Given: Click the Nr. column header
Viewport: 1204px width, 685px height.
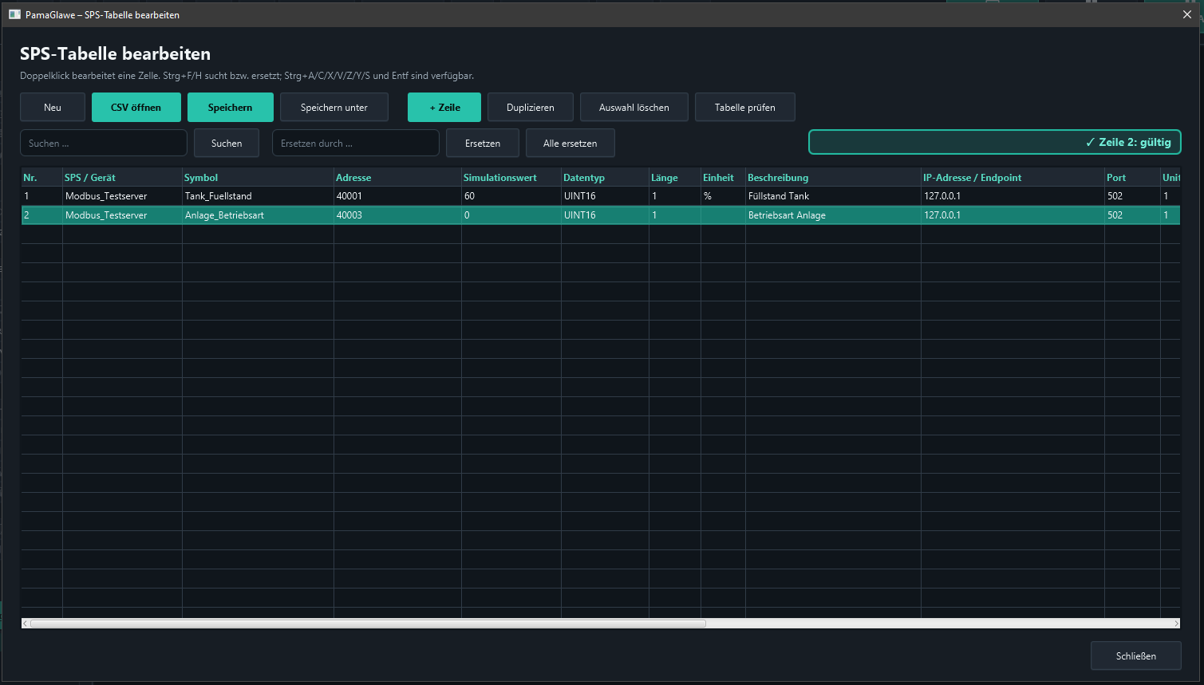Looking at the screenshot, I should (41, 177).
